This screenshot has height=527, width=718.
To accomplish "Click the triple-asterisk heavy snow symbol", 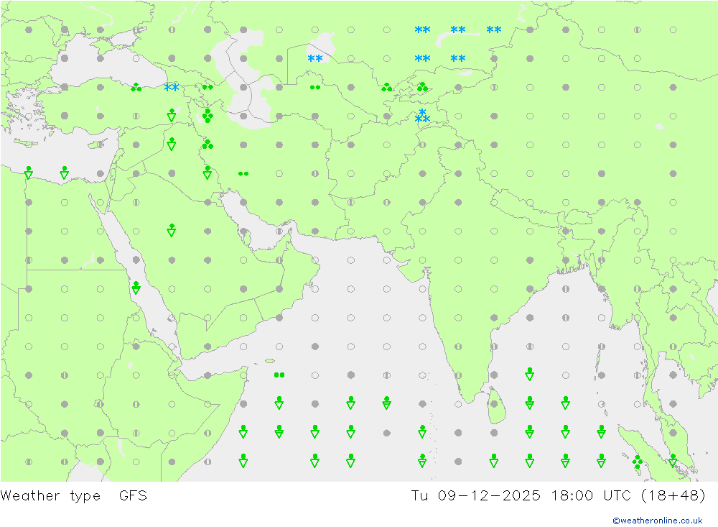I will coord(422,116).
